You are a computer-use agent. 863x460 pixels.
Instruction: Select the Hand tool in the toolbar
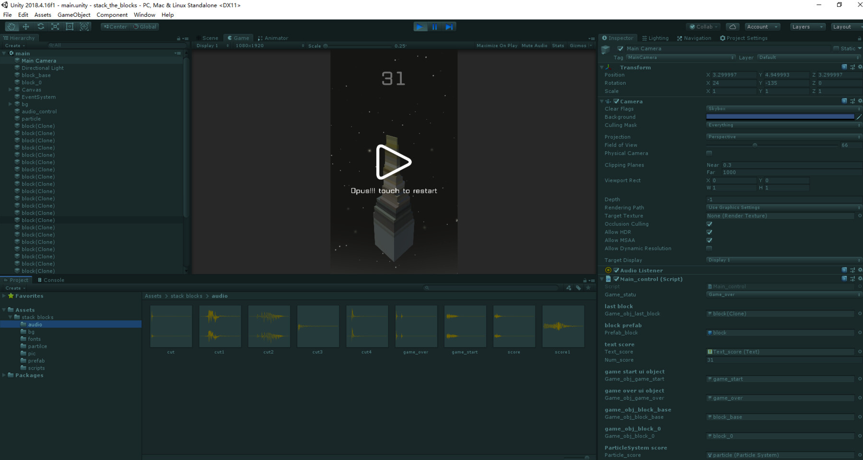coord(11,26)
